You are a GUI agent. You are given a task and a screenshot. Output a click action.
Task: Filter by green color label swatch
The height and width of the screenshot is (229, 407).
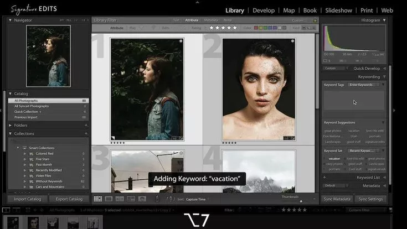[265, 28]
